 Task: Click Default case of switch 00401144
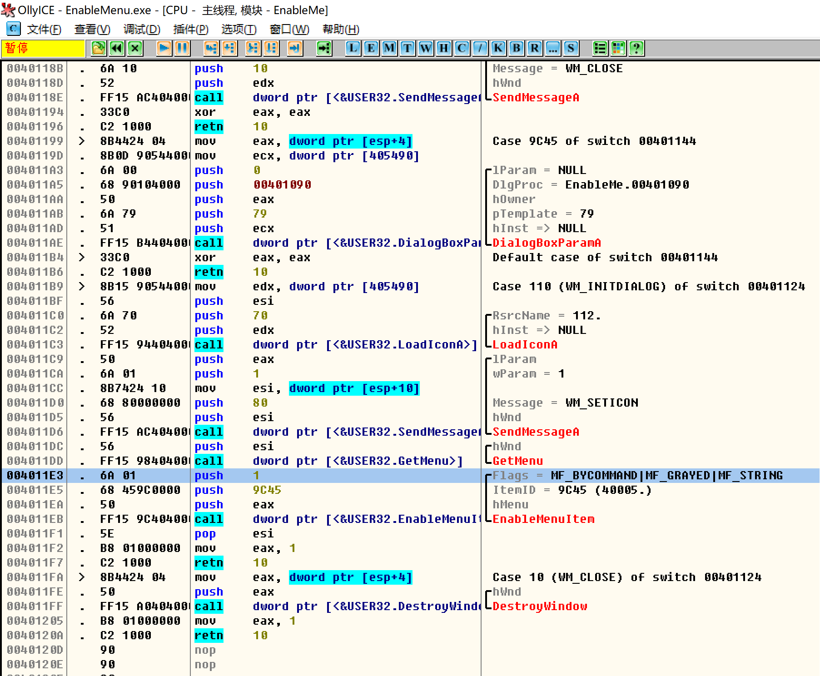pyautogui.click(x=605, y=258)
